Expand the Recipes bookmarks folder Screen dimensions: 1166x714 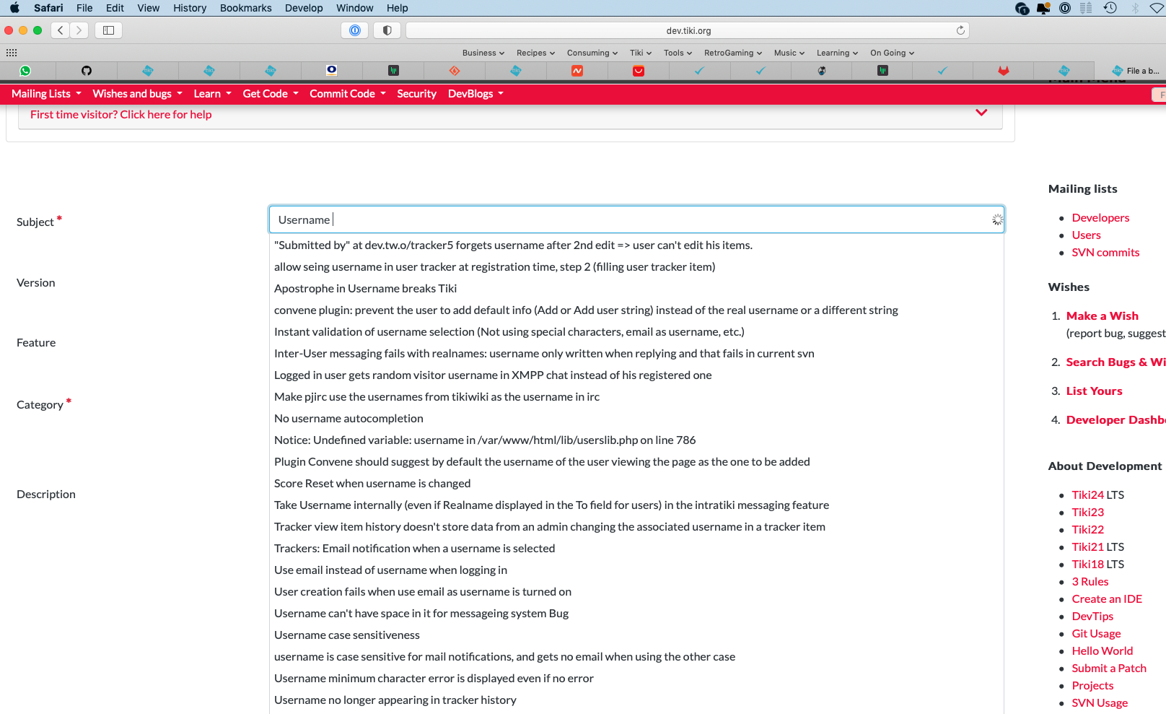tap(536, 53)
